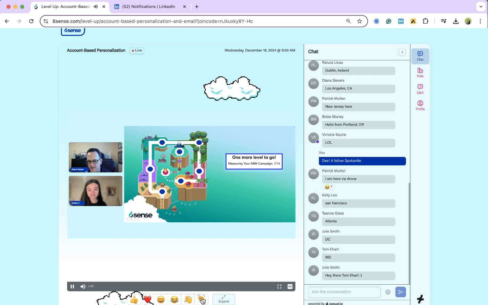Collapse the Chat panel with chevron

[x=402, y=52]
